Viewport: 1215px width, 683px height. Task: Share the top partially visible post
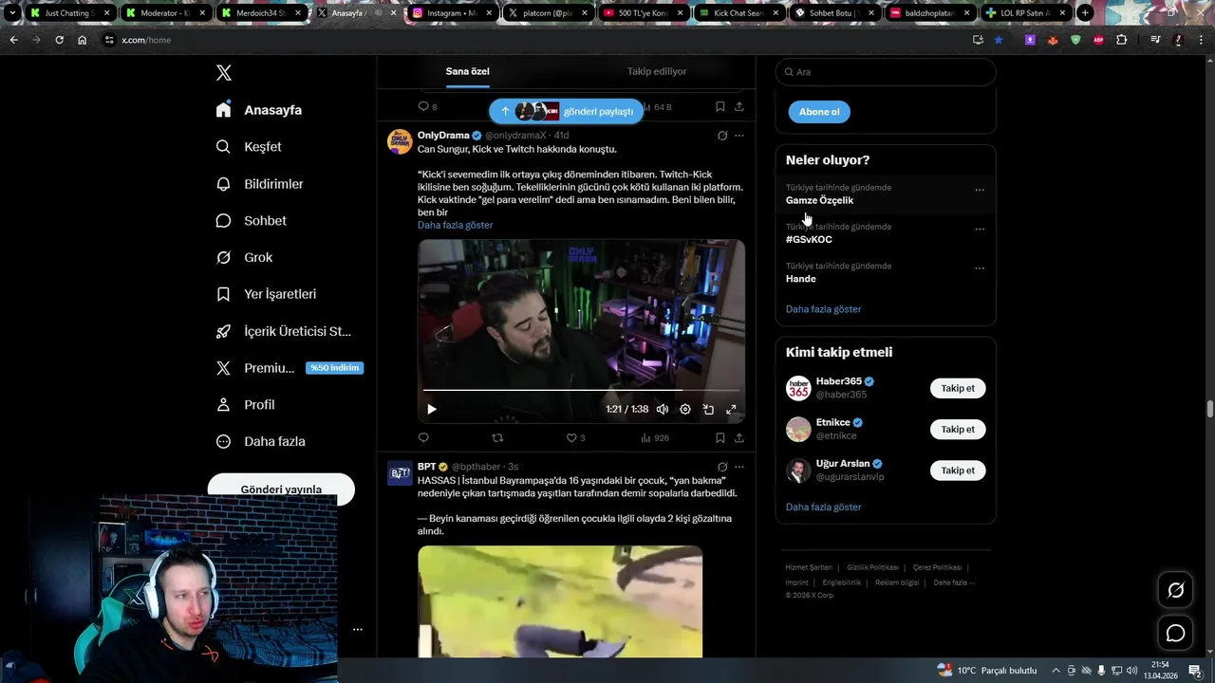739,107
